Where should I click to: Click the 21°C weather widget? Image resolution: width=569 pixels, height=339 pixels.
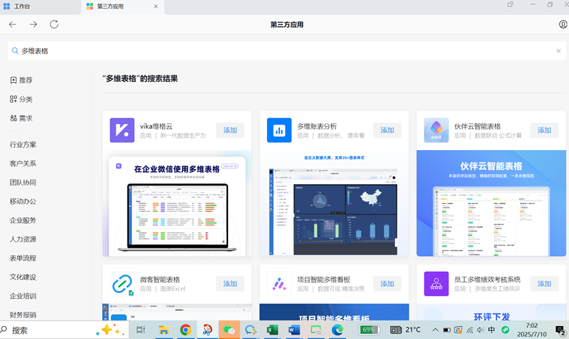(405, 330)
